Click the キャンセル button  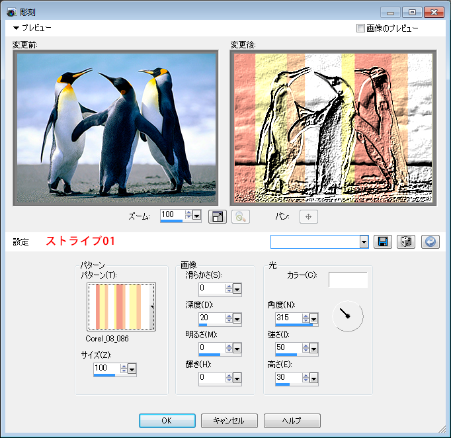(229, 421)
